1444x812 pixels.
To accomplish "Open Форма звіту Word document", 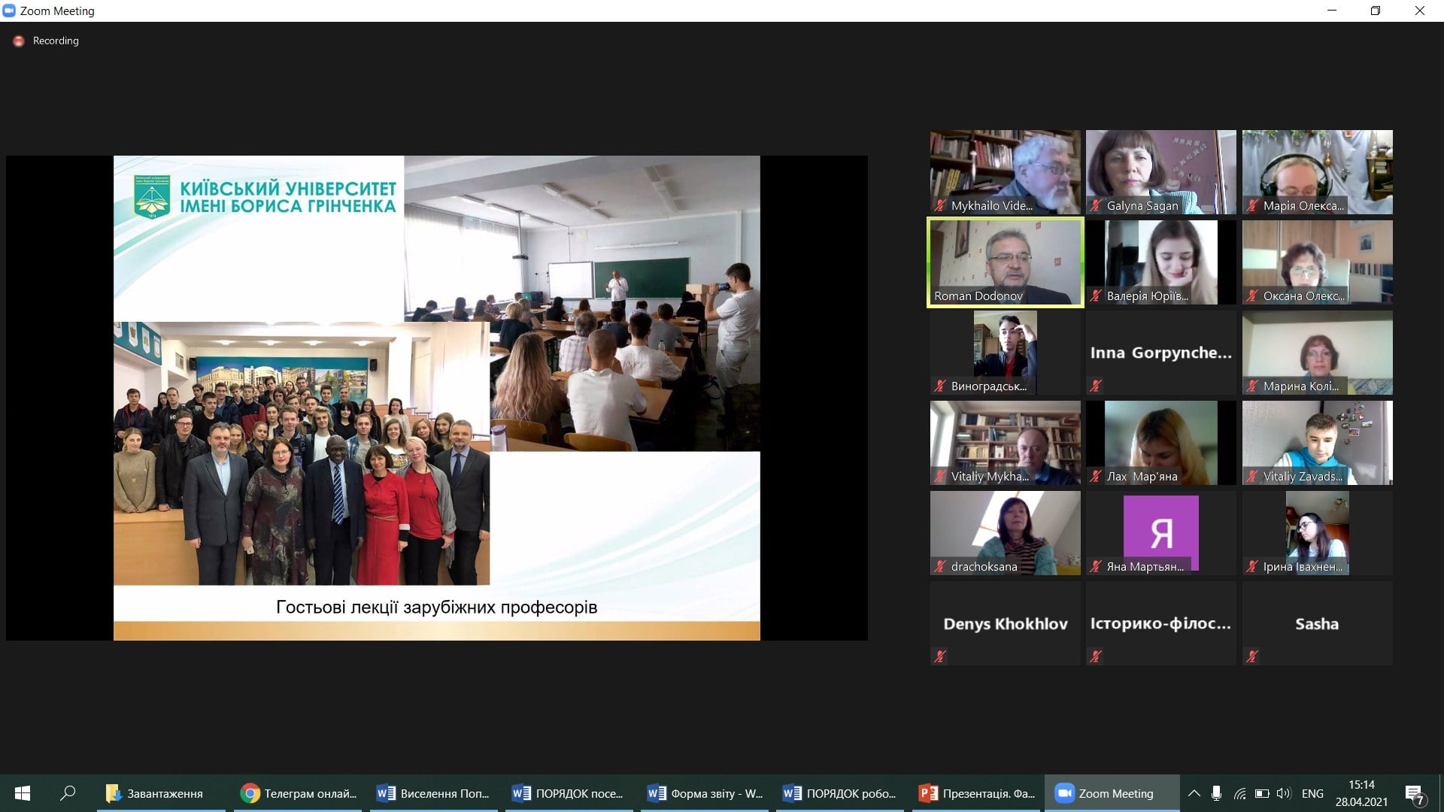I will (x=705, y=793).
